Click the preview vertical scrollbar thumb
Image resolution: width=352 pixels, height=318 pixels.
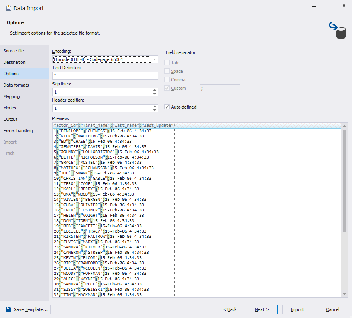click(344, 179)
